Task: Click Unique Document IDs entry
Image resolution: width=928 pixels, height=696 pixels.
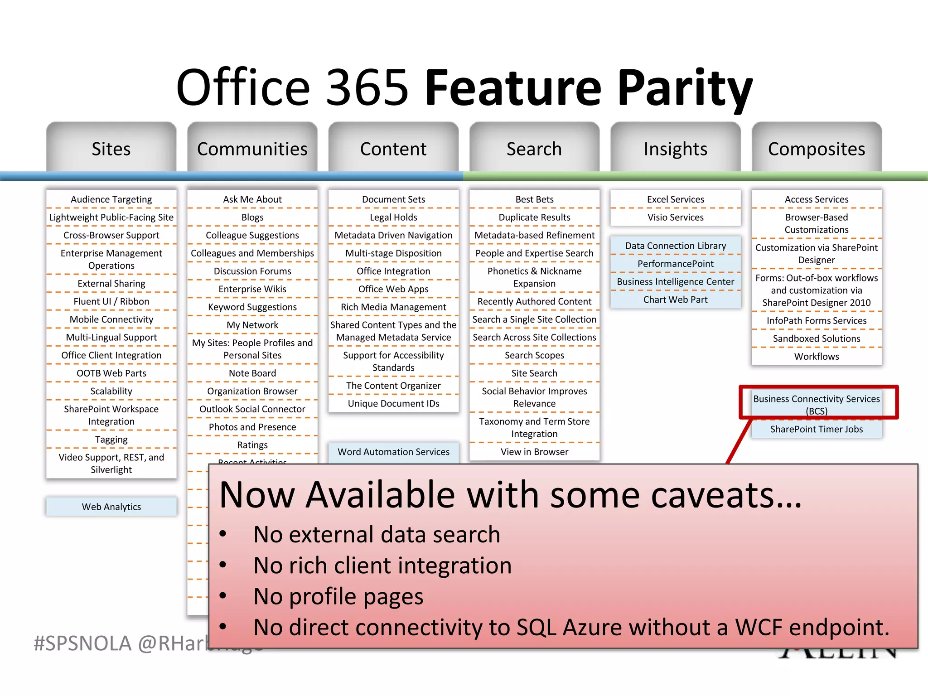Action: [393, 403]
